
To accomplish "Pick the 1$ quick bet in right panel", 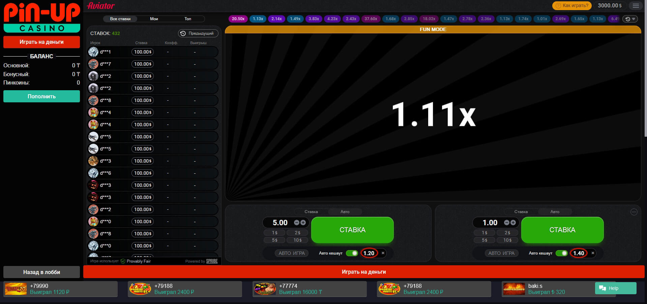I will coord(484,233).
